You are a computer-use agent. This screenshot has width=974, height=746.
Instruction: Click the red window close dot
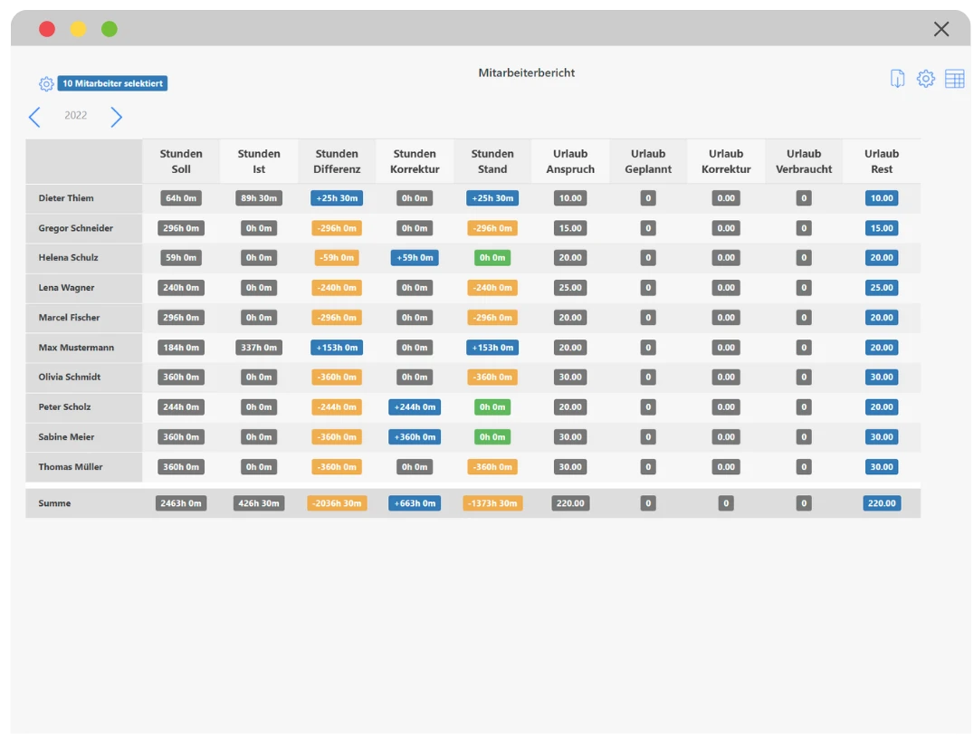pos(47,29)
